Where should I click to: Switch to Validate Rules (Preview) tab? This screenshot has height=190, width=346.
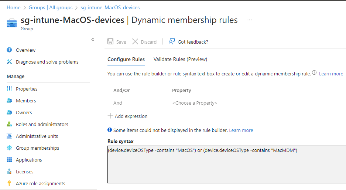coord(180,59)
